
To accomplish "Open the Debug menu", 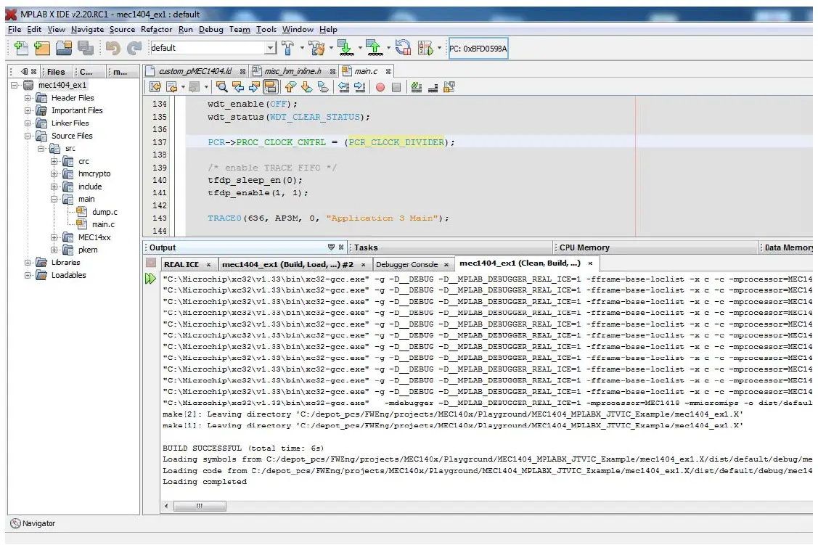I will [x=210, y=29].
